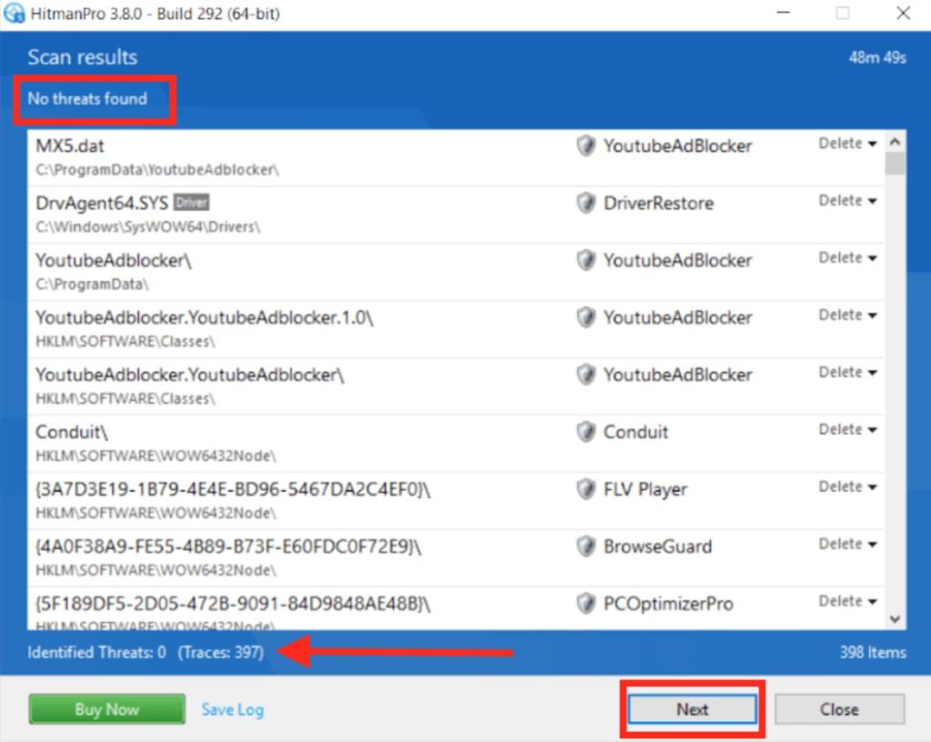
Task: Click the C:\Windows\SysWOW64\Drivers\ path text
Action: click(x=148, y=226)
